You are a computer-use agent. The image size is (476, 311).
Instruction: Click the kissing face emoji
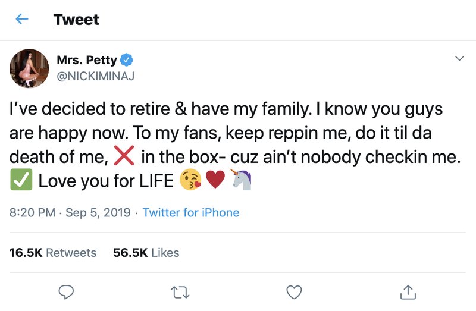pyautogui.click(x=190, y=180)
